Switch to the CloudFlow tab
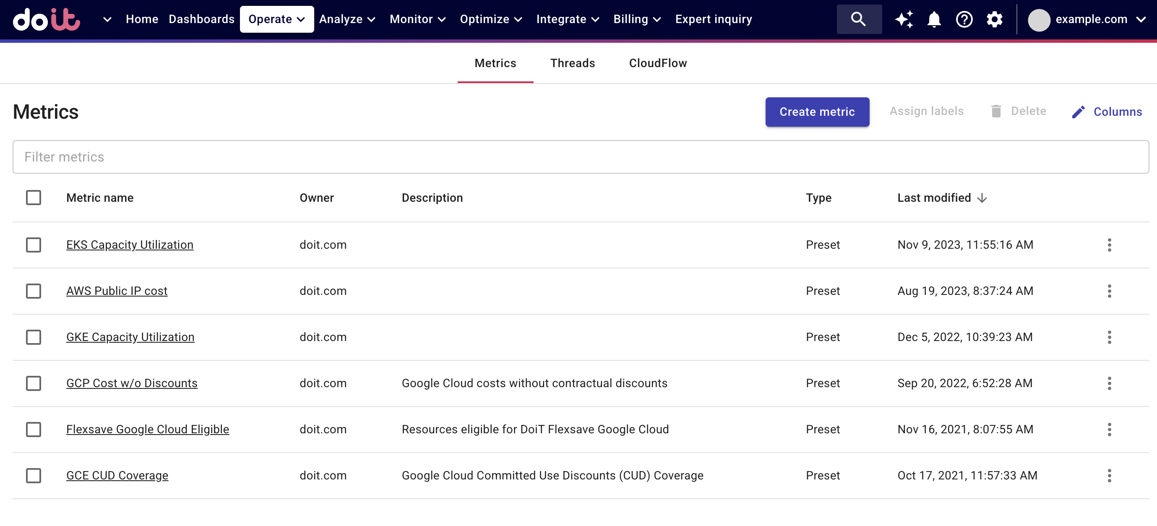The image size is (1157, 526). pyautogui.click(x=657, y=63)
